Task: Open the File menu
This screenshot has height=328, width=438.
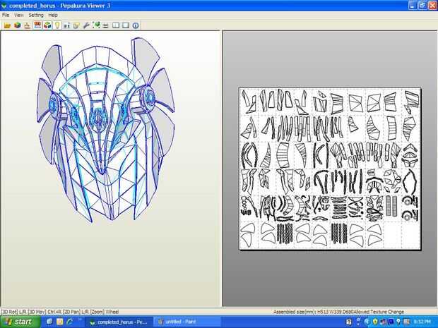Action: [6, 15]
